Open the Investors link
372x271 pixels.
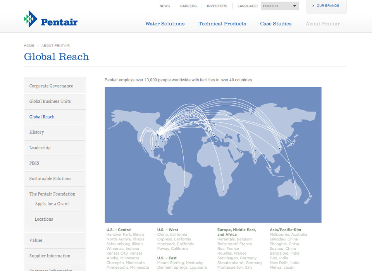coord(217,6)
